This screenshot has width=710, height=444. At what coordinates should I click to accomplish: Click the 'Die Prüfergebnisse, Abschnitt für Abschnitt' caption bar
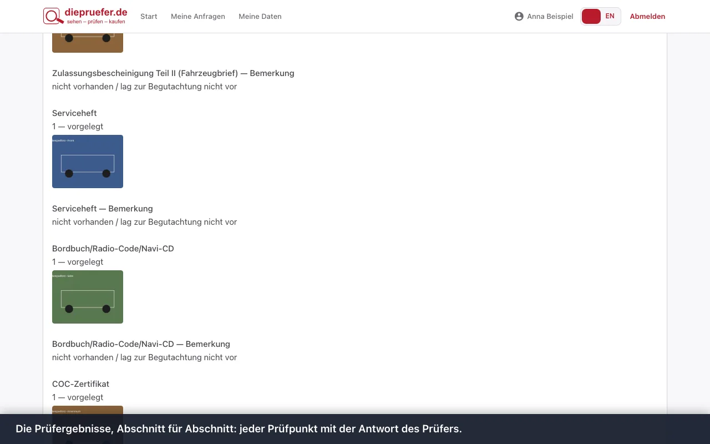355,429
